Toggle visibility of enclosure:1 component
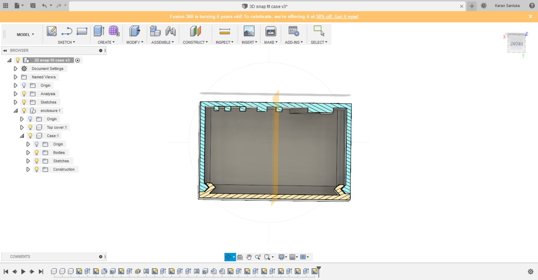This screenshot has width=538, height=280. coord(24,110)
